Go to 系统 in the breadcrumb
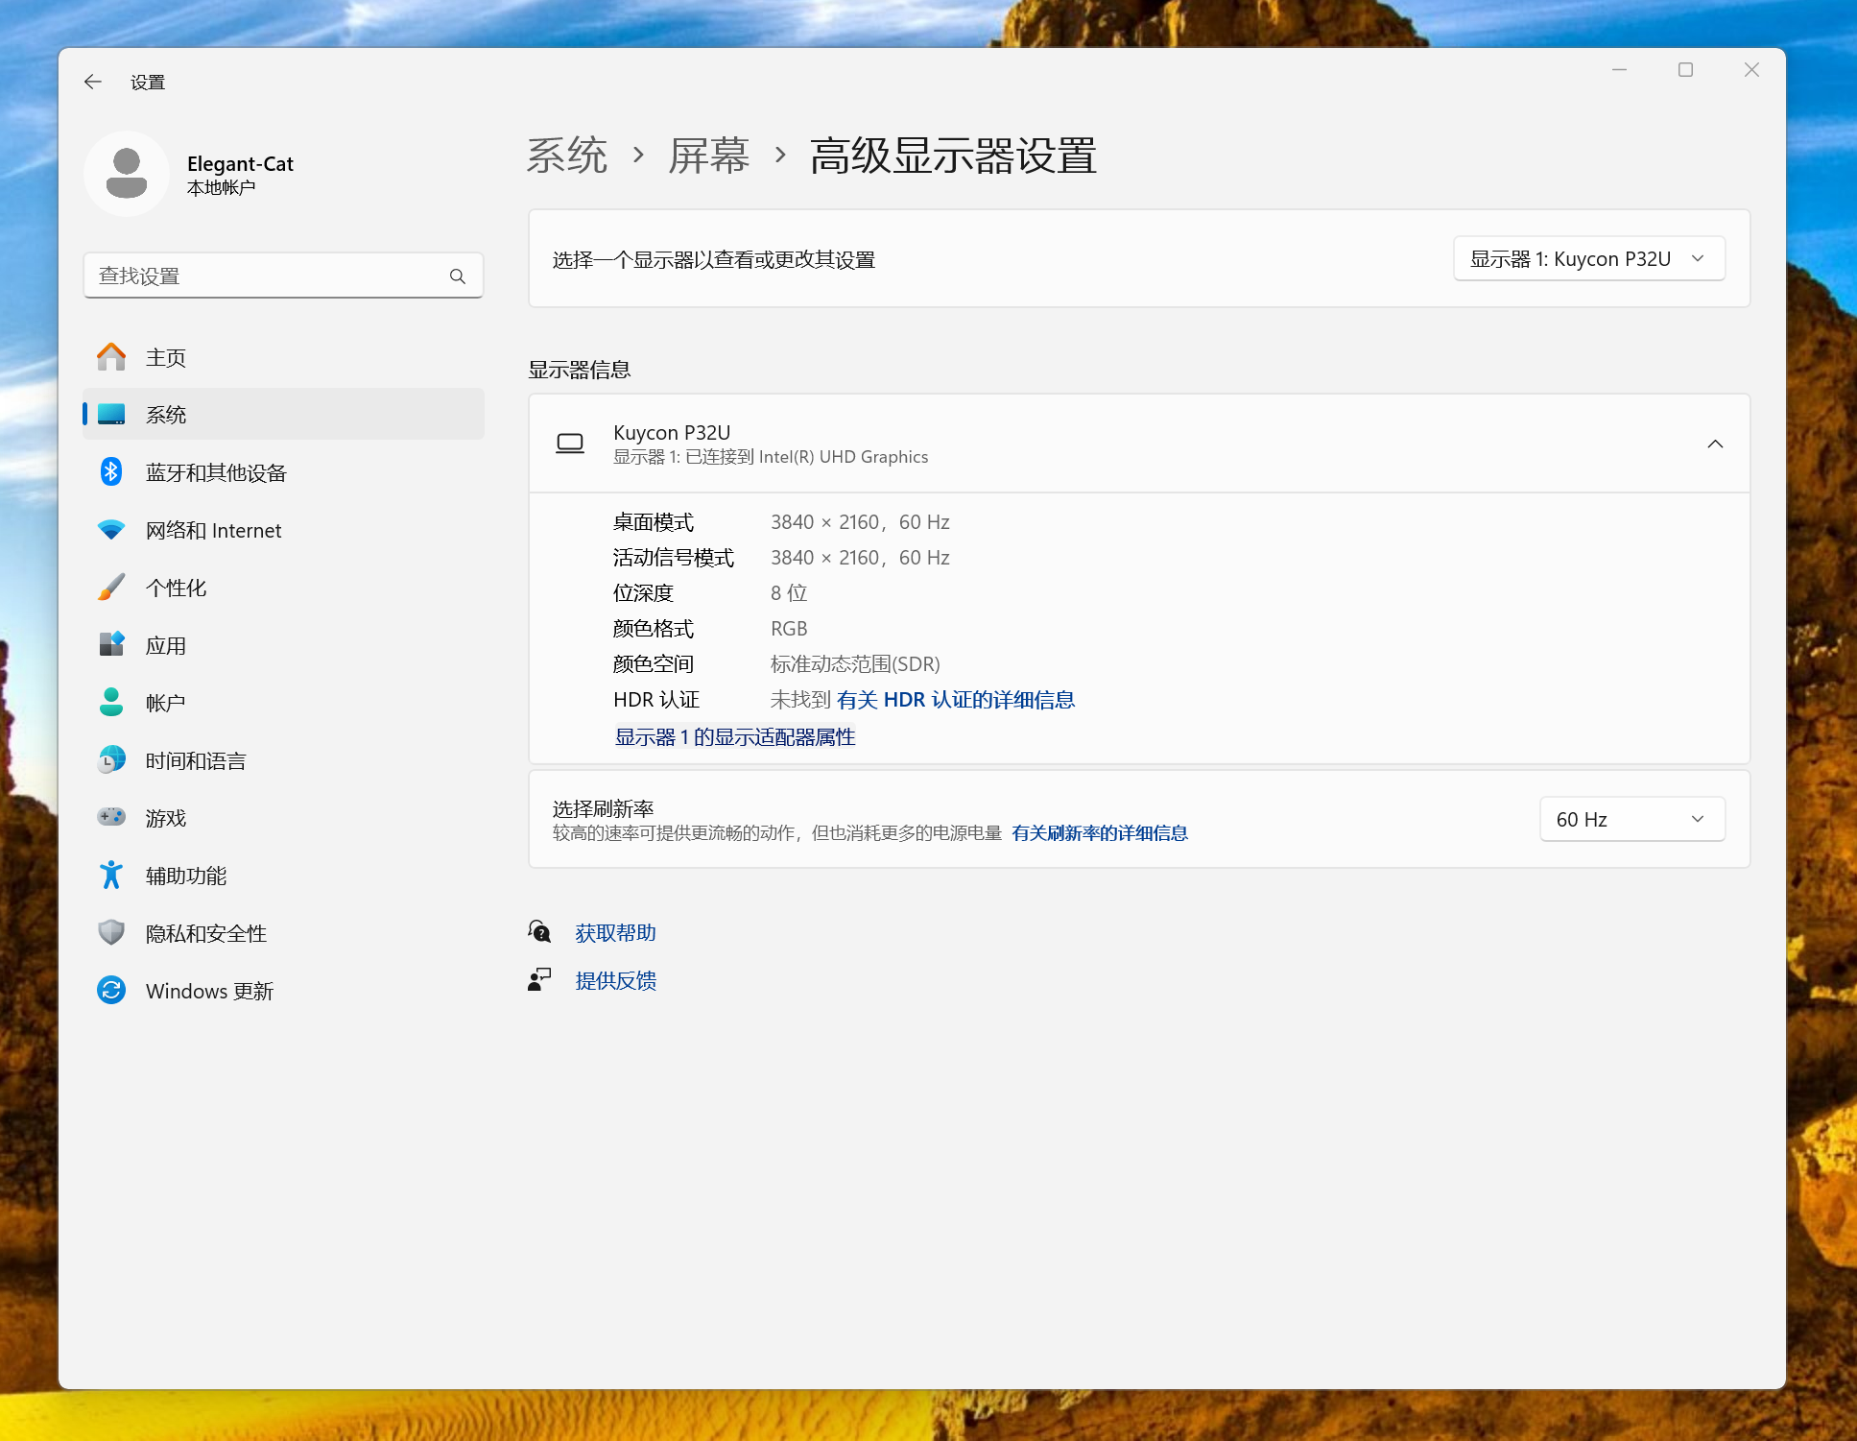Viewport: 1857px width, 1441px height. [x=567, y=156]
